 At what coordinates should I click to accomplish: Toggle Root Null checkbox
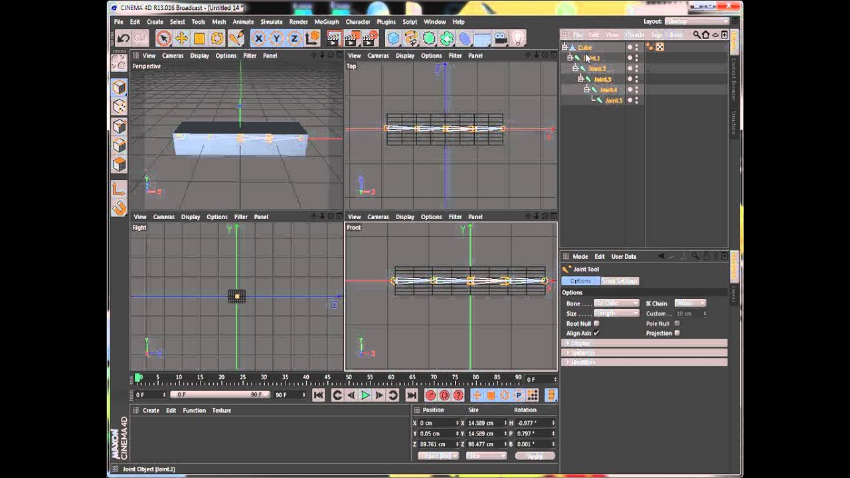[596, 323]
